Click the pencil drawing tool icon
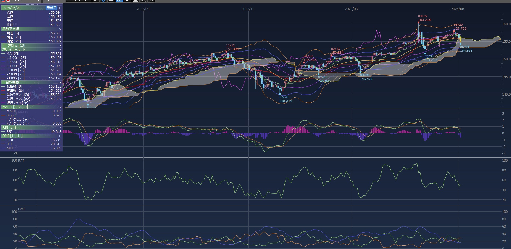 tap(95, 1)
